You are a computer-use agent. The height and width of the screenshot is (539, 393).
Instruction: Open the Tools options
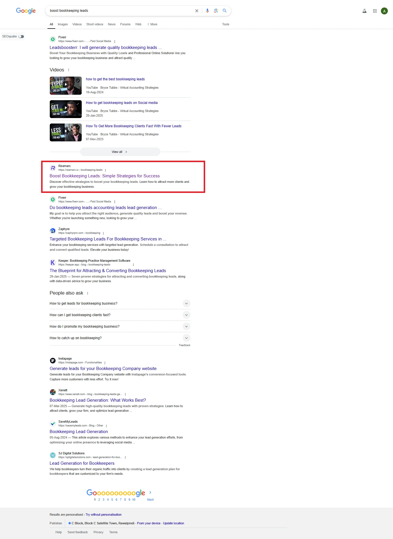[x=226, y=24]
